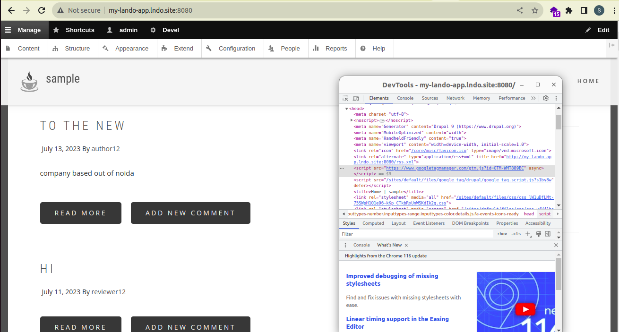The height and width of the screenshot is (332, 619).
Task: Toggle the toolbar vertical orientation button
Action: [x=612, y=45]
